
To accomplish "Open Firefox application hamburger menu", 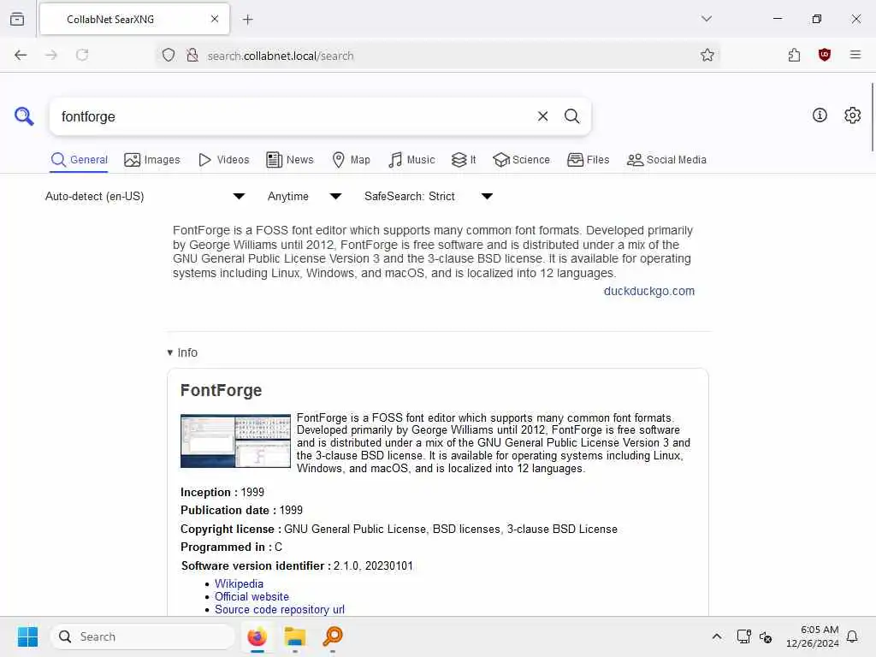I will click(855, 55).
